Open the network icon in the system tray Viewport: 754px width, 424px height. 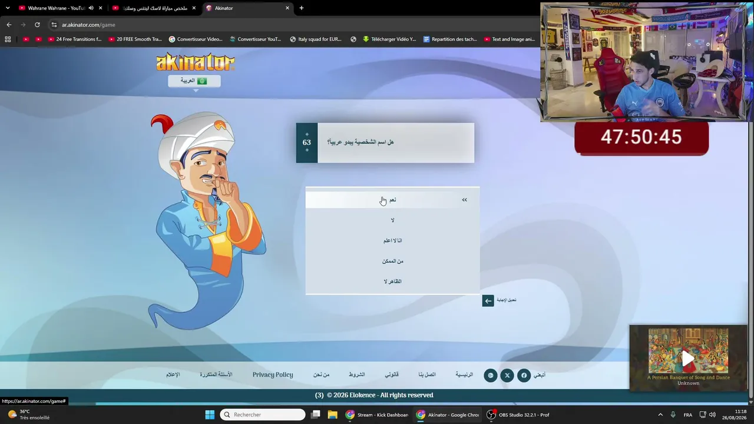[x=703, y=415]
